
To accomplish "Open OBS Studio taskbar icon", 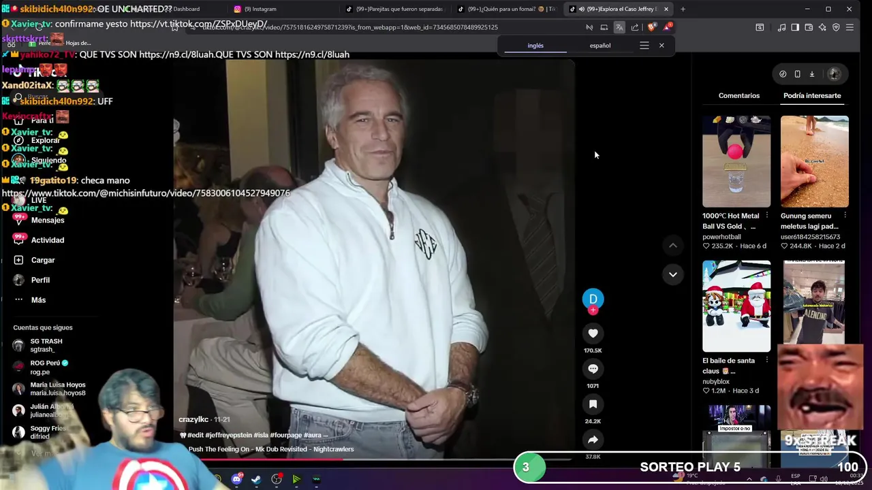I will (x=277, y=479).
